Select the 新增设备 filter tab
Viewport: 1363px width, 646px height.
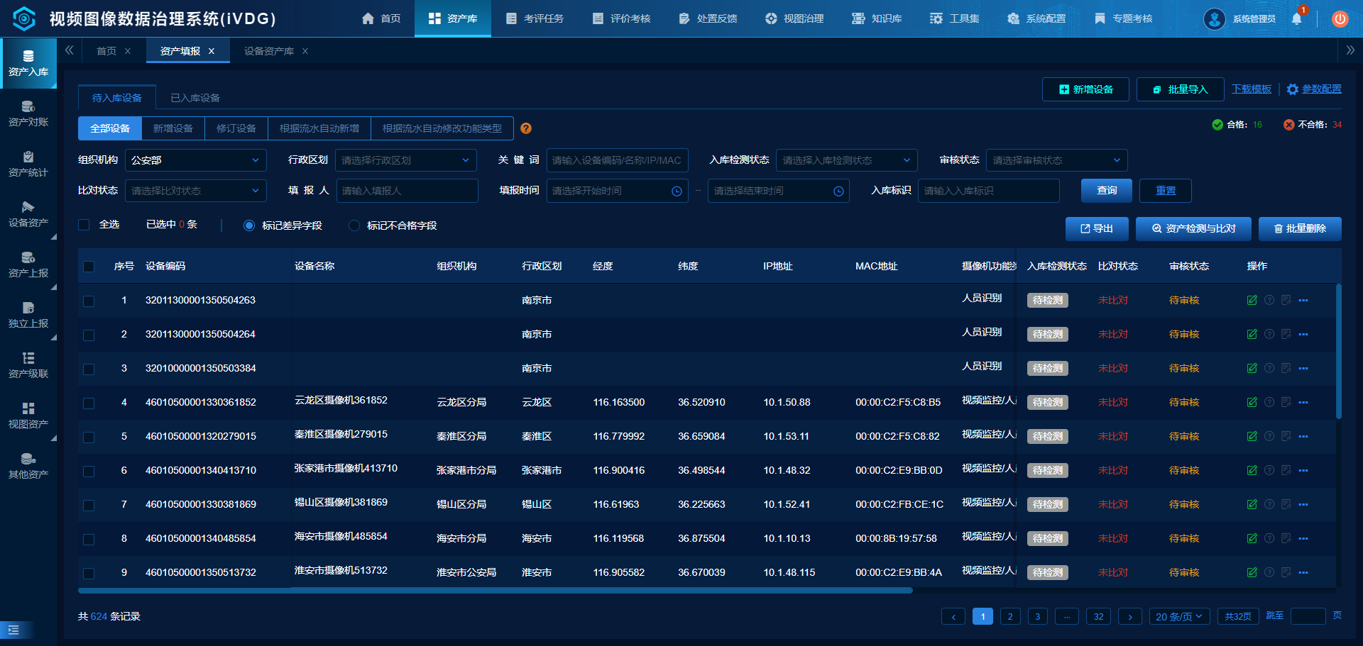point(173,128)
